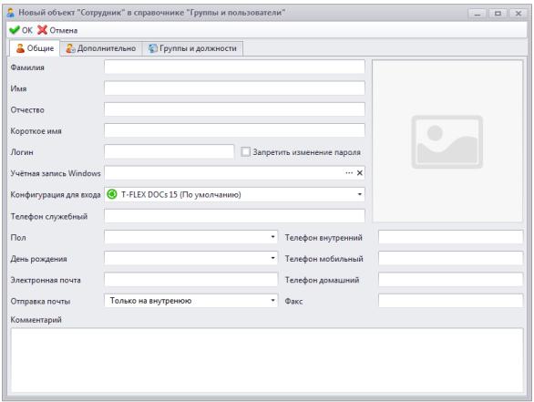This screenshot has height=402, width=534.
Task: Click the green OK checkmark icon
Action: tap(15, 30)
